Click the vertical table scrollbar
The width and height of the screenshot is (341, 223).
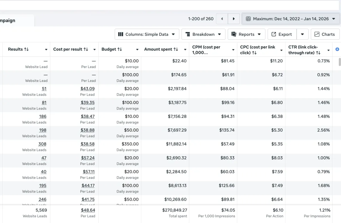(x=339, y=62)
